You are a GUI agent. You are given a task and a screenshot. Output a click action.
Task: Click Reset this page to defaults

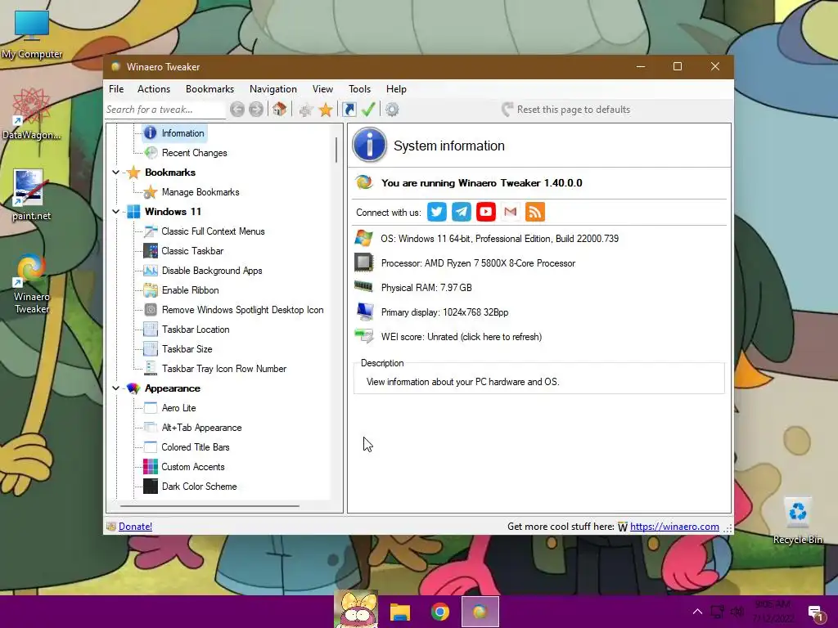[566, 110]
